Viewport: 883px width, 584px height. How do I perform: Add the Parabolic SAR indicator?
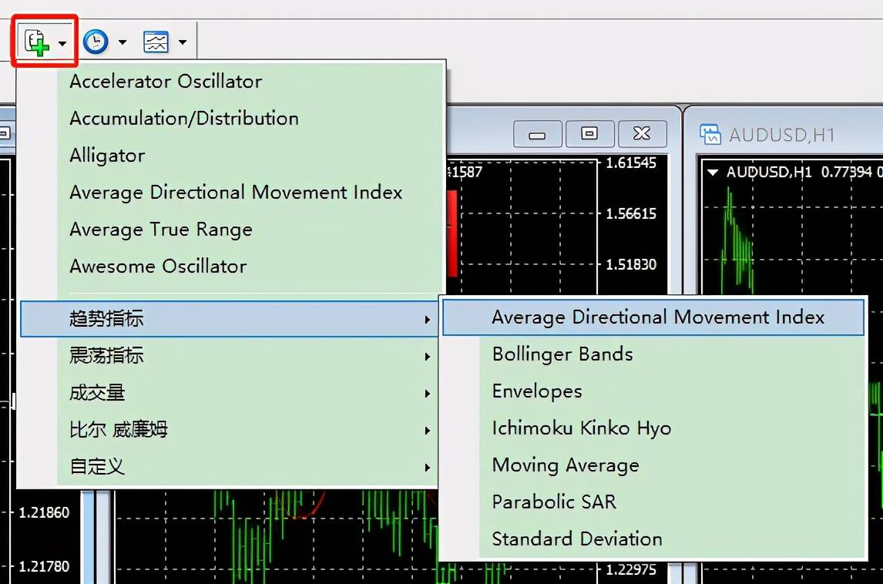click(554, 502)
